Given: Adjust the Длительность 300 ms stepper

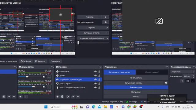Looking at the screenshot, I should point(193,76).
